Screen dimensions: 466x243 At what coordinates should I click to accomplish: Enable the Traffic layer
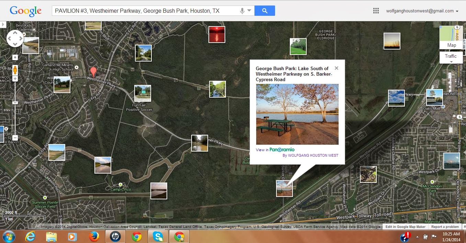point(451,56)
